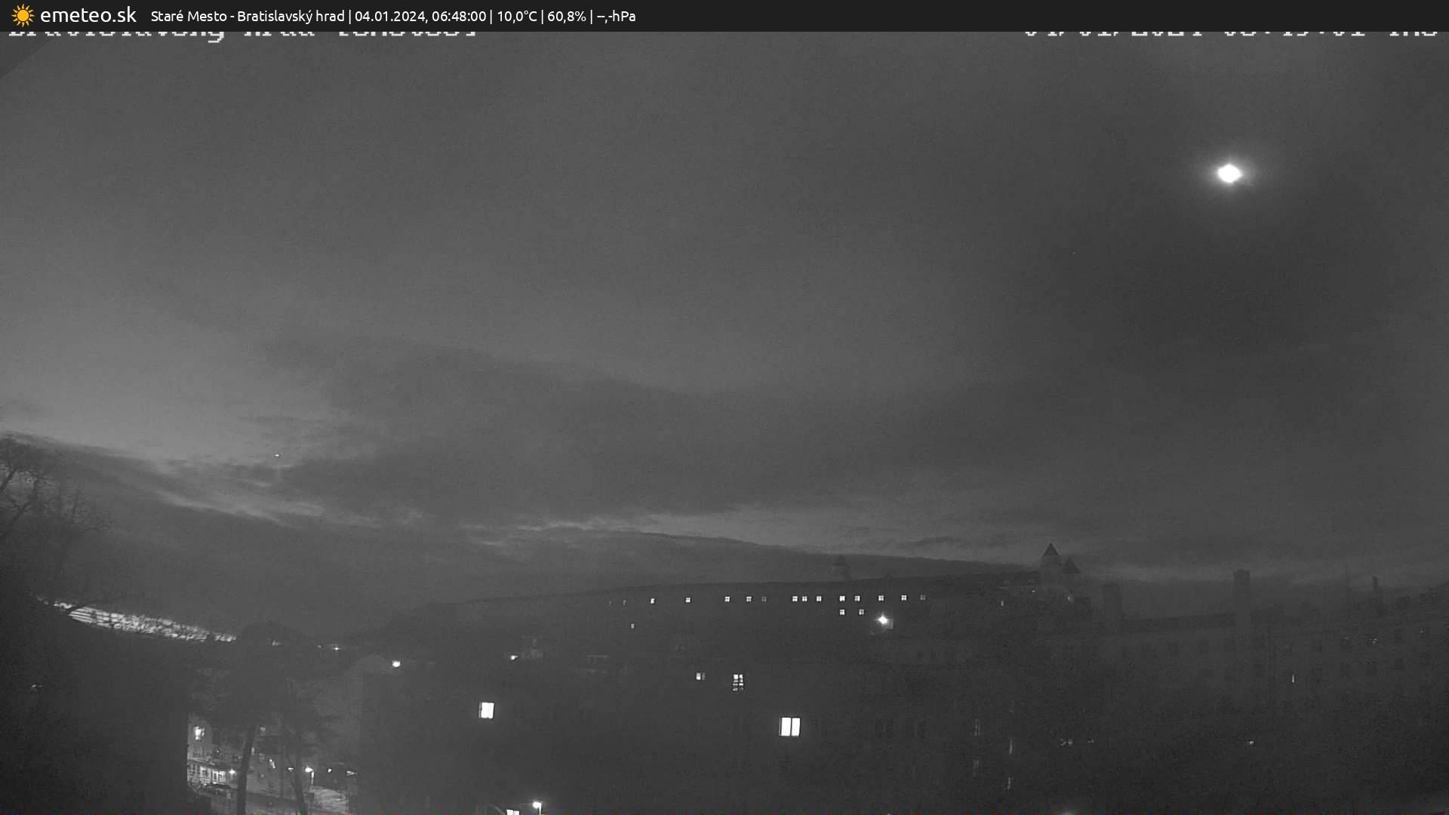Click the bright lamp below castle windows
Image resolution: width=1449 pixels, height=815 pixels.
[x=883, y=620]
